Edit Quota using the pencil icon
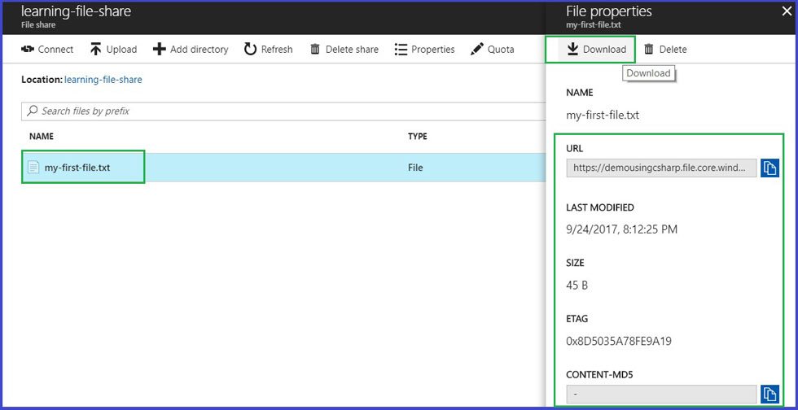Image resolution: width=798 pixels, height=410 pixels. (x=477, y=50)
